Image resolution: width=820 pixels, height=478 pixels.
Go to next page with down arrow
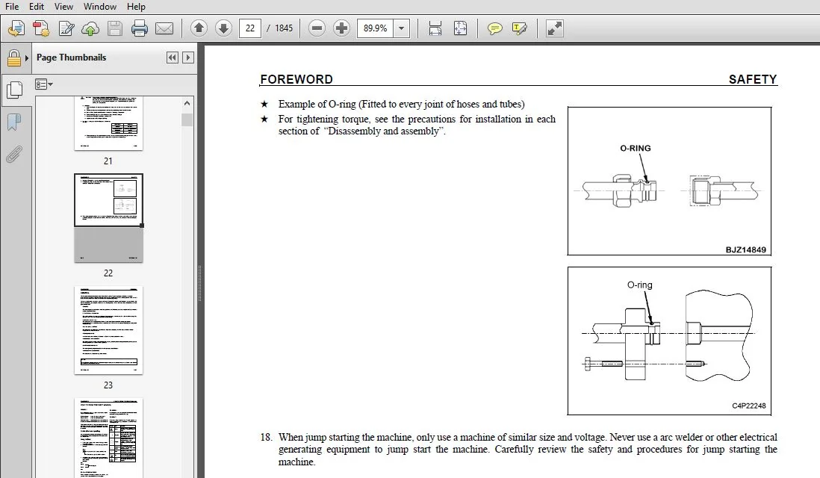point(223,28)
